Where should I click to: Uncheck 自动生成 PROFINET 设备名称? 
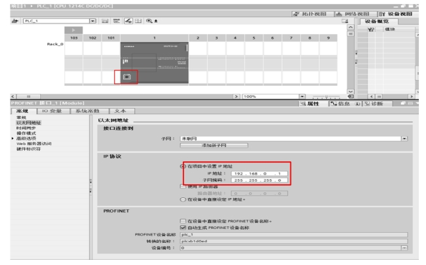click(183, 228)
